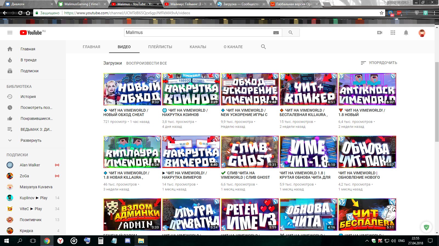Viewport: 439px width, 246px height.
Task: Switch to the ПЛЕЙЛИСТЫ tab
Action: point(160,47)
